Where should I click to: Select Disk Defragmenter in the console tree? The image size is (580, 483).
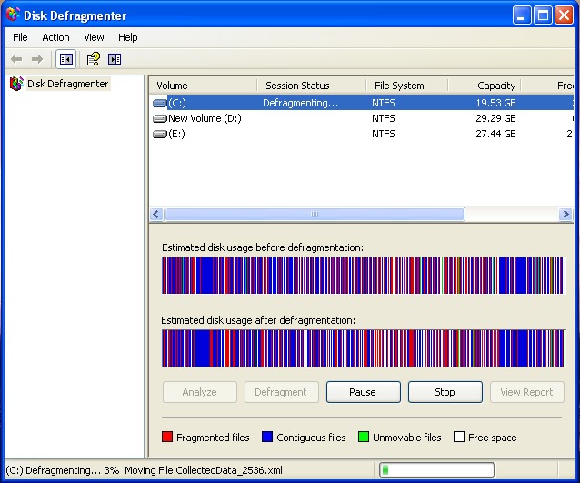(67, 84)
